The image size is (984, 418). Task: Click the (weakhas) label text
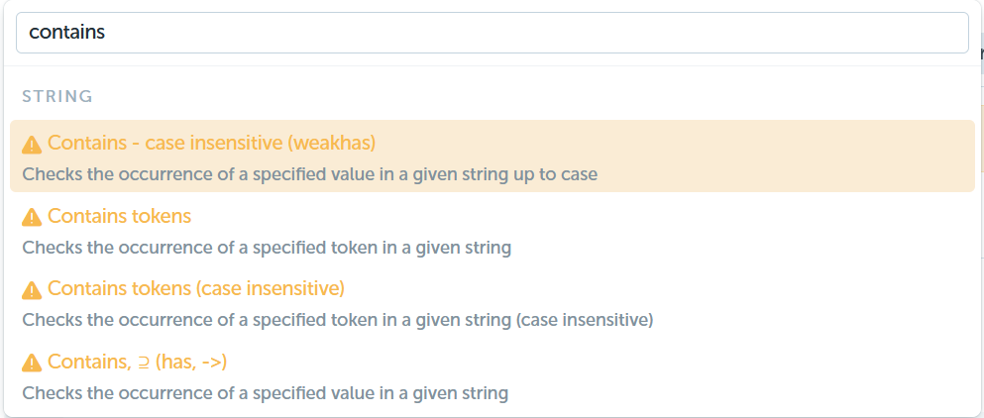[x=331, y=144]
